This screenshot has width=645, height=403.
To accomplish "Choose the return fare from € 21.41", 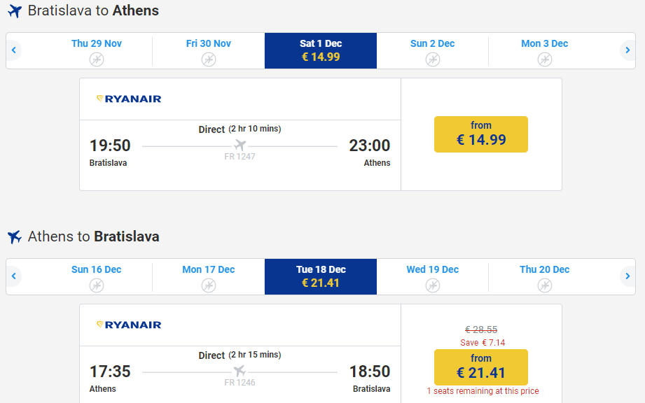I will click(x=481, y=367).
